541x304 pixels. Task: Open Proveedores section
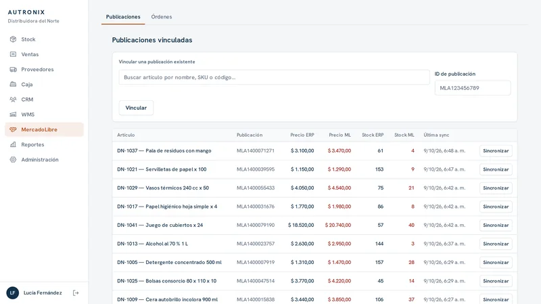tap(44, 70)
